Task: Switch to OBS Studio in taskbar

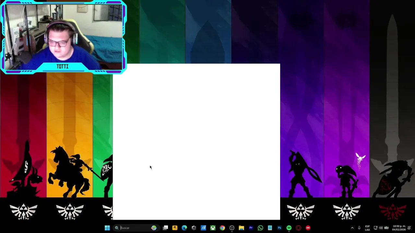Action: (x=232, y=228)
